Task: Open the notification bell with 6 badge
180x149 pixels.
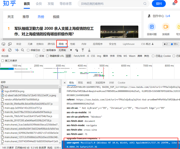Action: [x=174, y=4]
